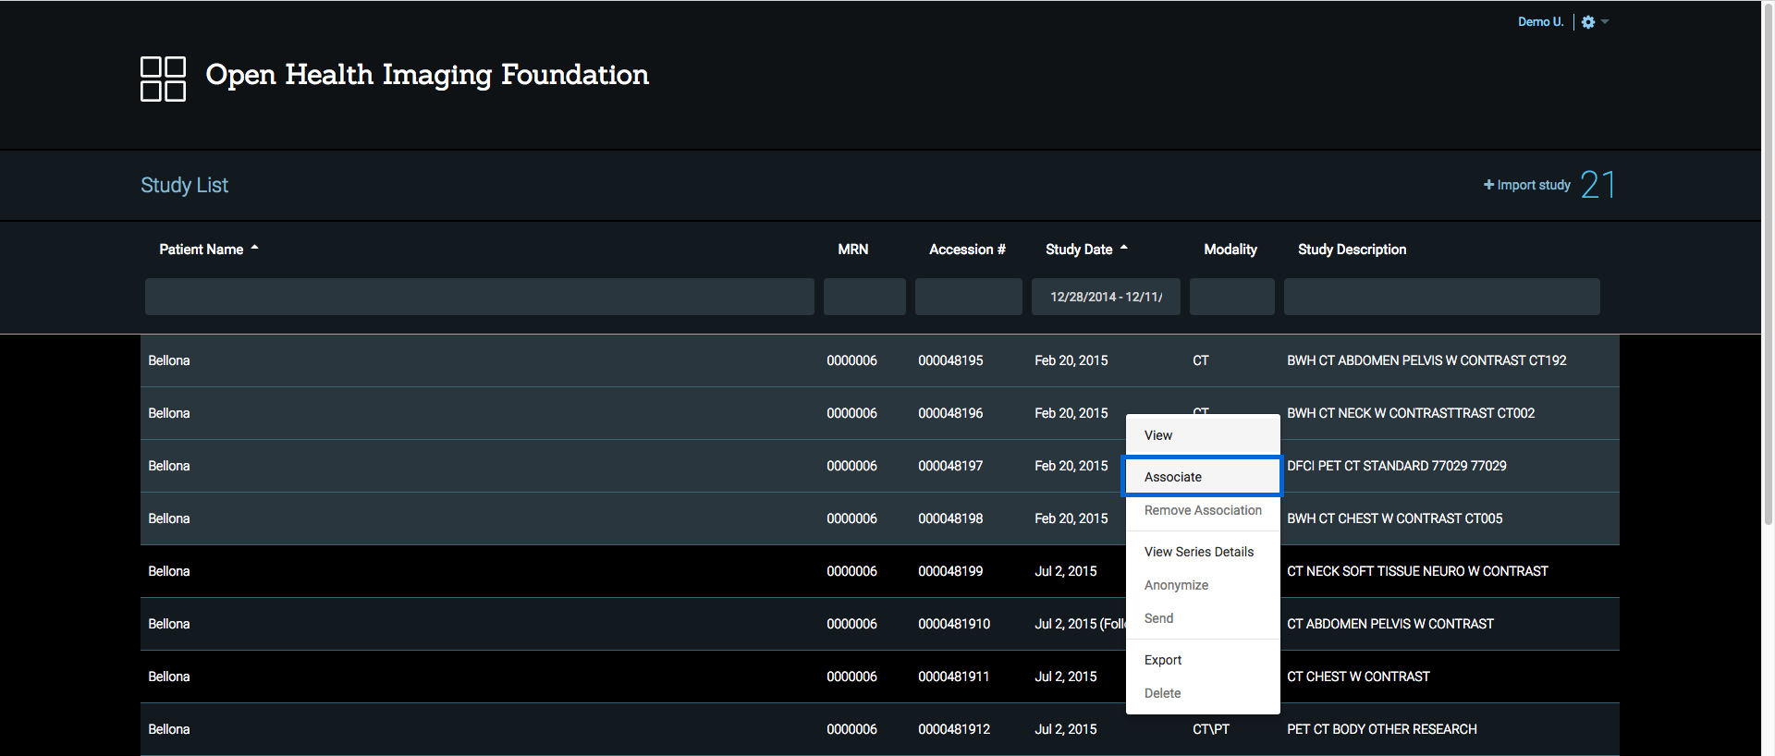Toggle Patient Name sort arrow
The width and height of the screenshot is (1775, 756).
click(255, 248)
